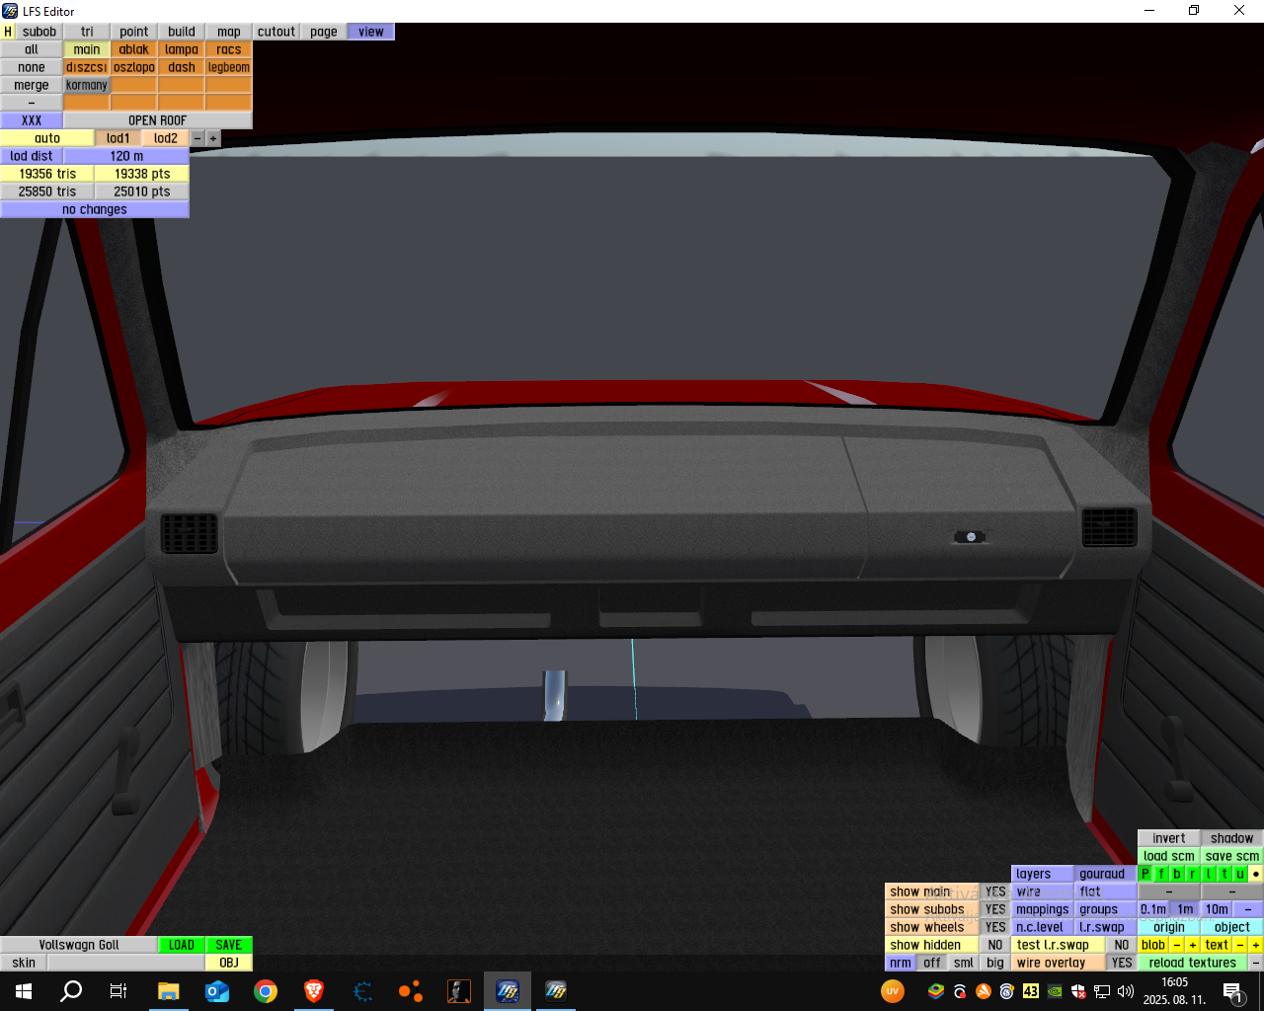Toggle test l.r.swap NO button
Image resolution: width=1264 pixels, height=1011 pixels.
[x=1122, y=945]
